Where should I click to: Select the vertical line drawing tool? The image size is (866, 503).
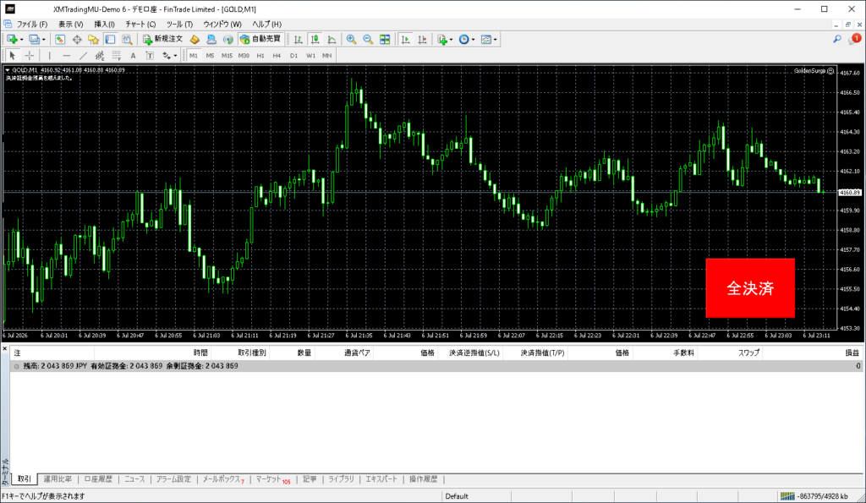[50, 56]
